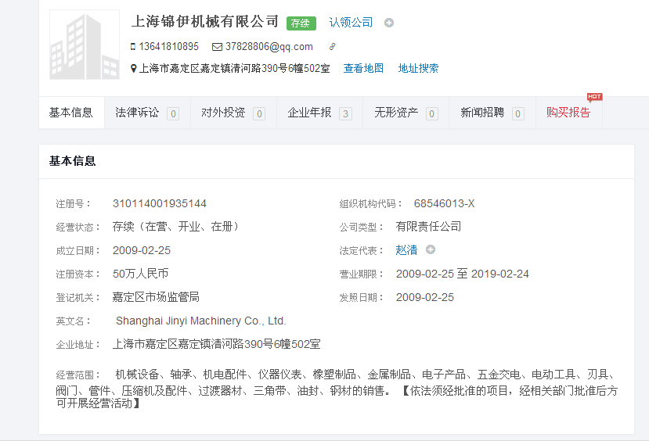Click the 购买报告 tab

click(x=568, y=113)
